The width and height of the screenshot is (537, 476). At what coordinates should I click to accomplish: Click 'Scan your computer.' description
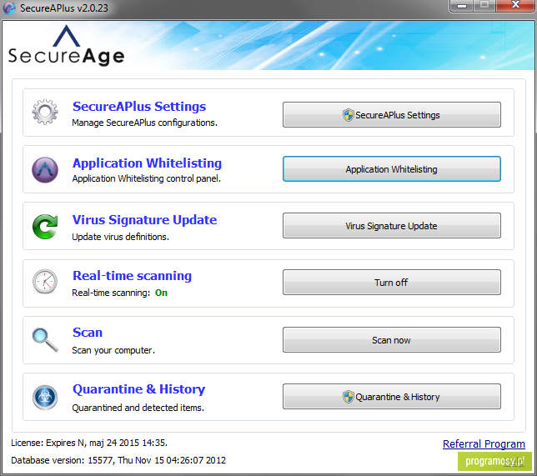[x=113, y=350]
